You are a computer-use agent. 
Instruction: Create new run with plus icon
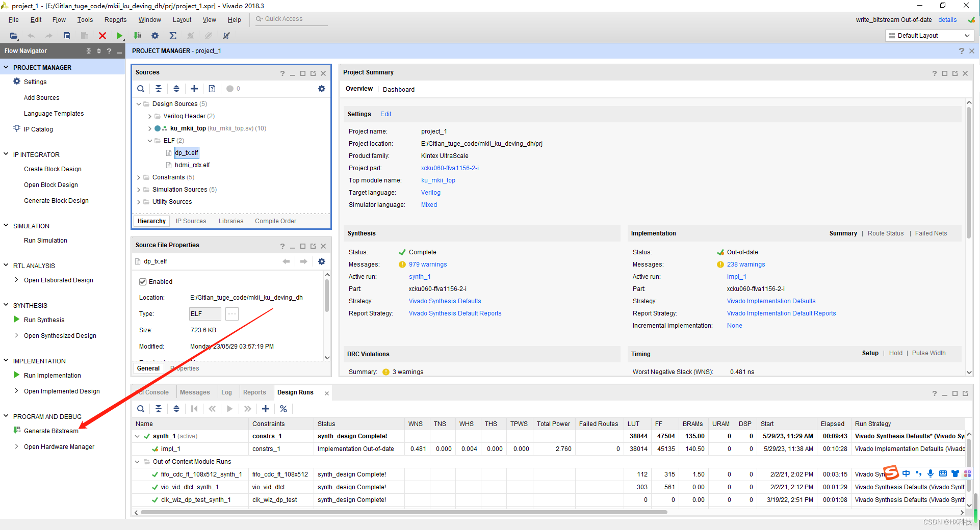[266, 409]
